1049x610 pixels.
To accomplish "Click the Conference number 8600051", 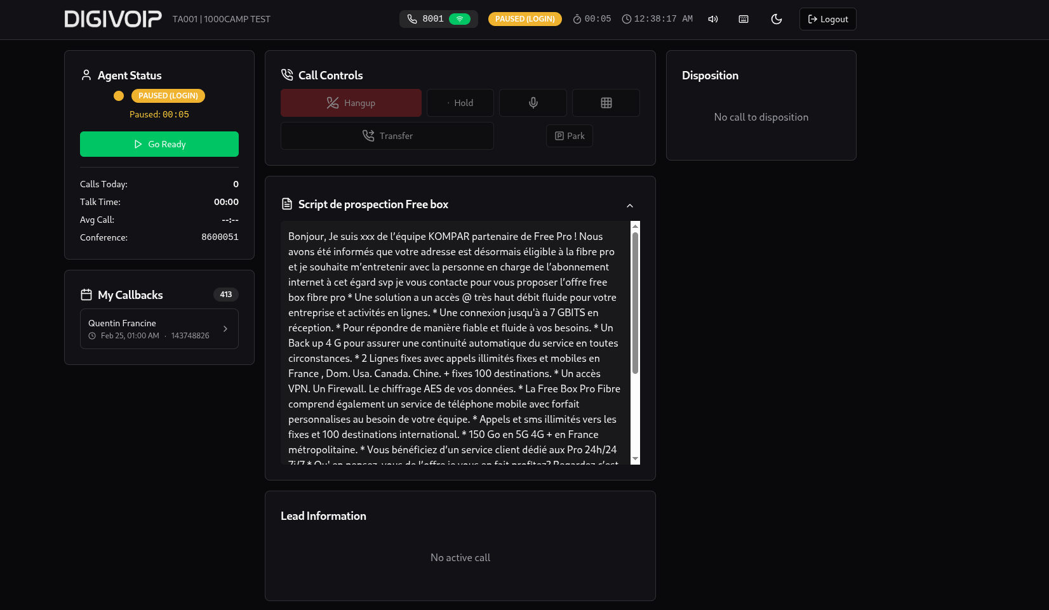I will (220, 237).
